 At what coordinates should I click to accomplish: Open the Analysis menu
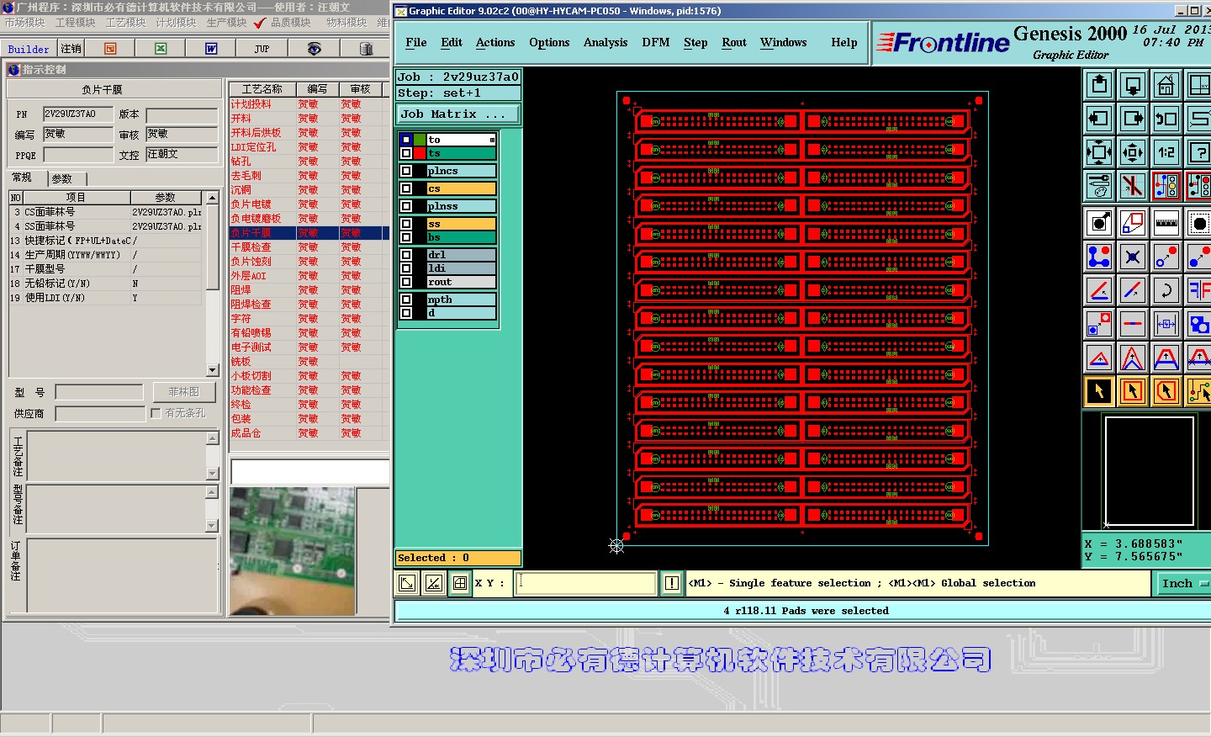pyautogui.click(x=605, y=43)
